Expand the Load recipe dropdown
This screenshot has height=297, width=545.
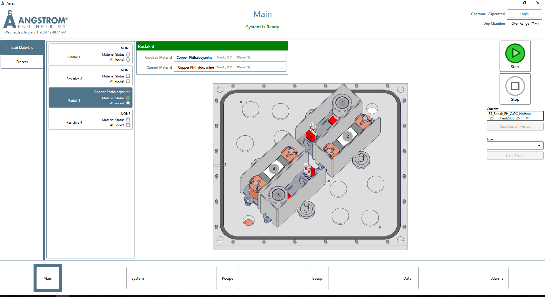(x=539, y=146)
